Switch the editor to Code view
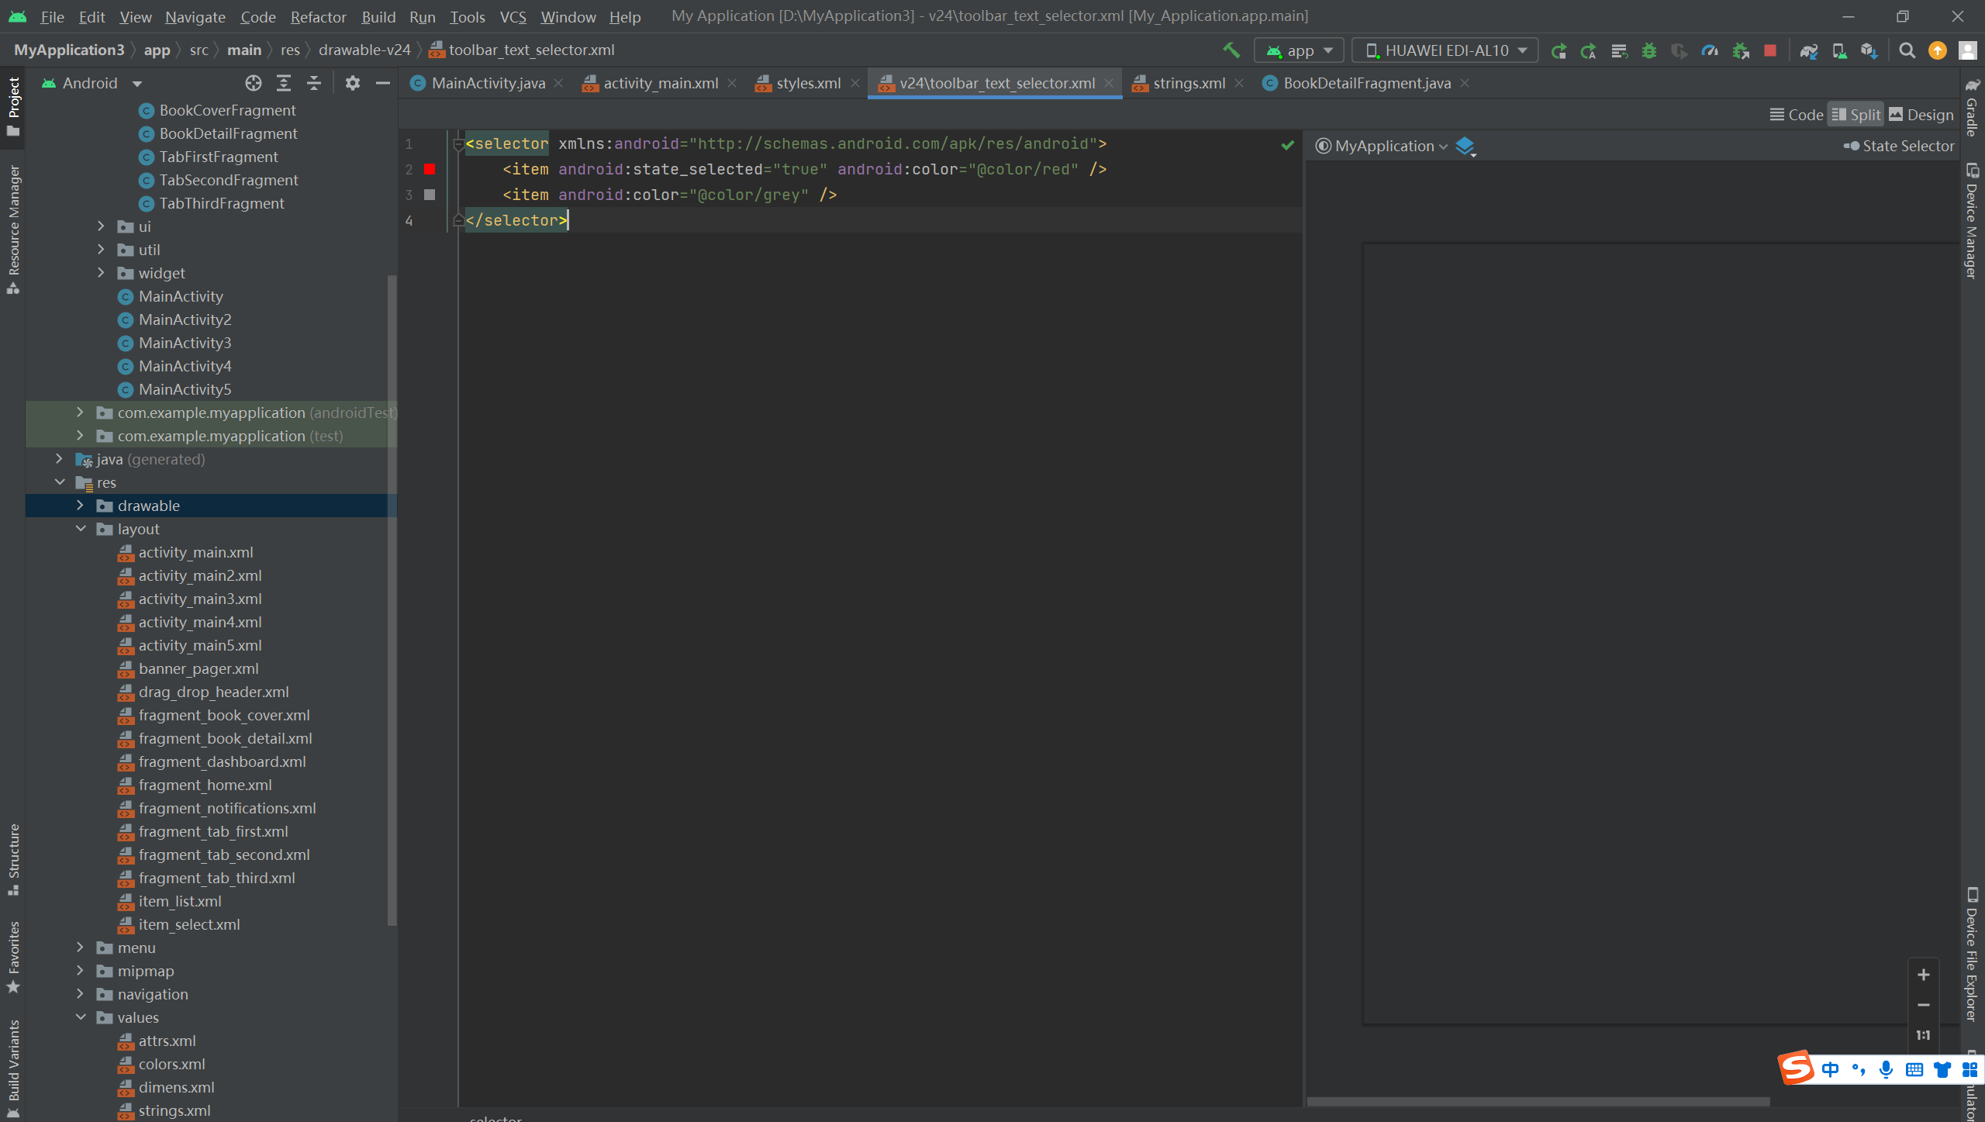The width and height of the screenshot is (1985, 1122). (x=1796, y=115)
